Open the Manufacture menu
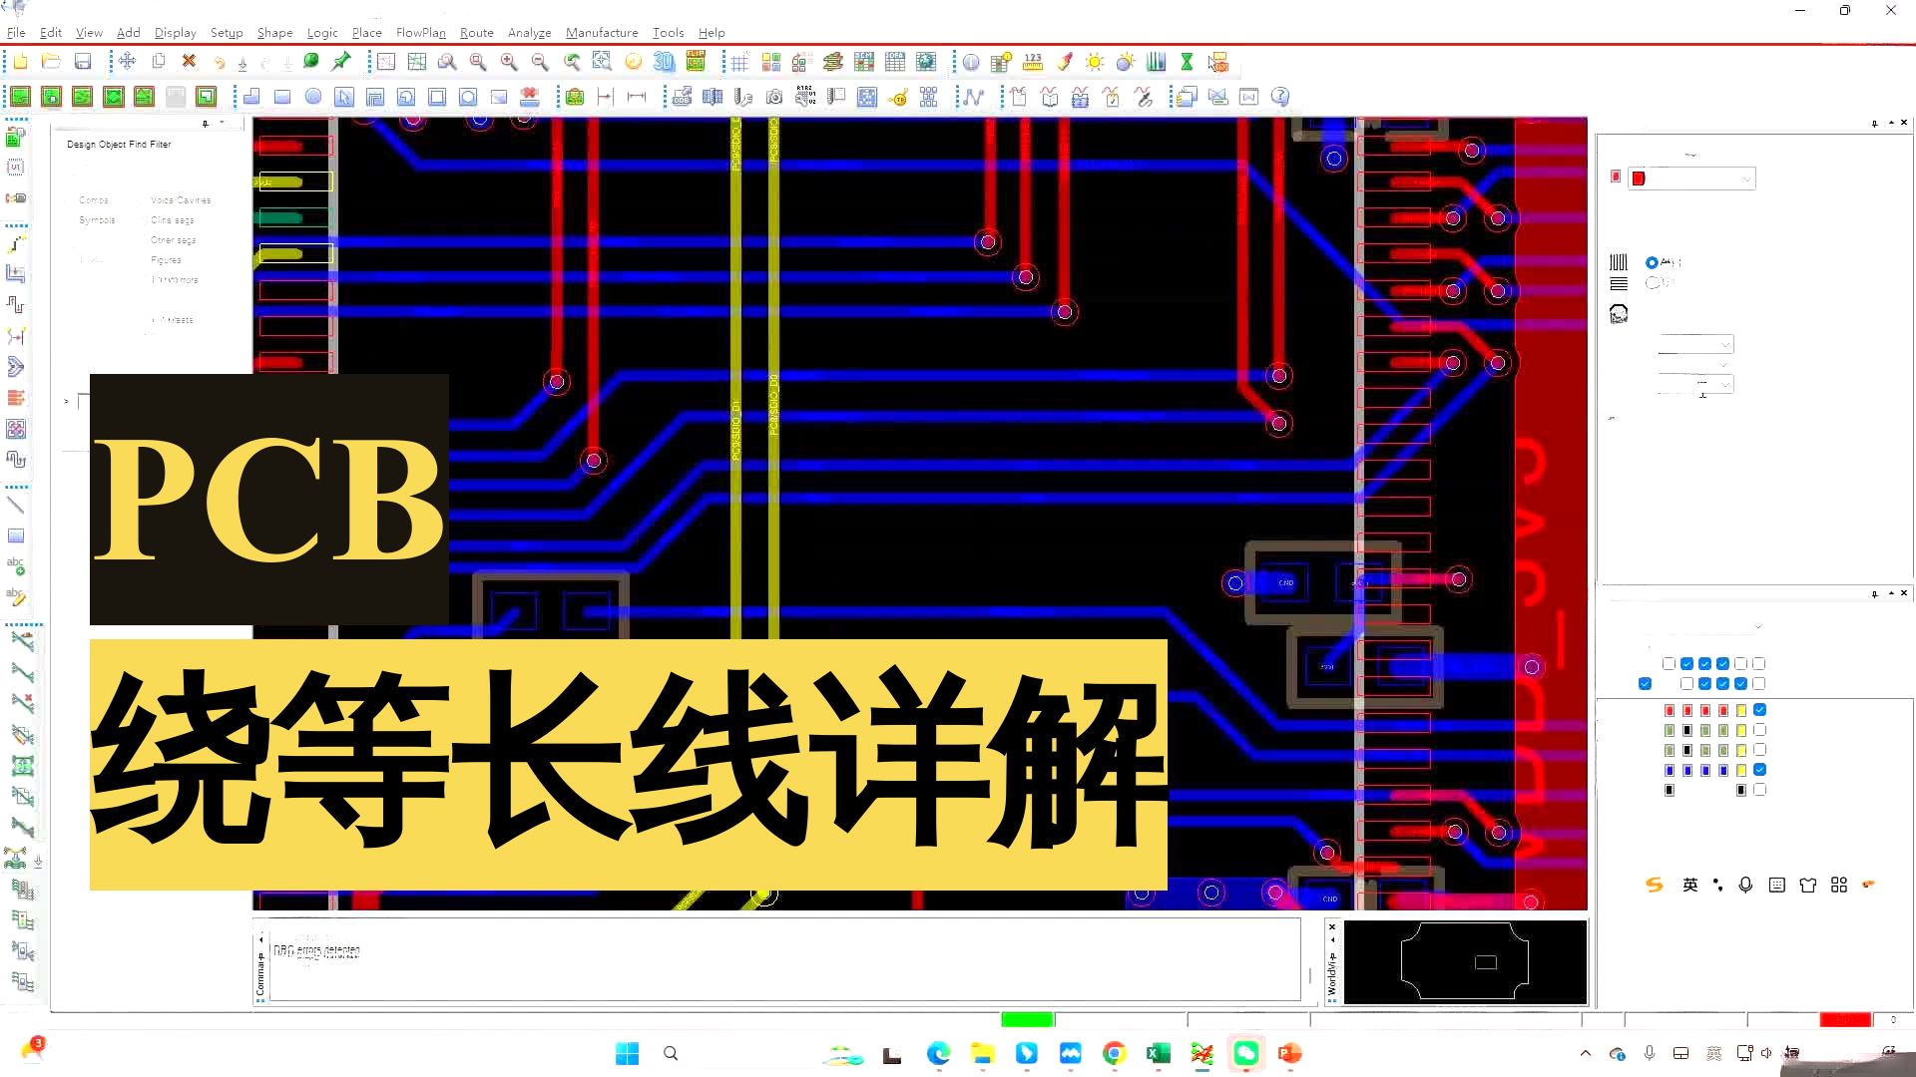The height and width of the screenshot is (1077, 1916). 602,32
